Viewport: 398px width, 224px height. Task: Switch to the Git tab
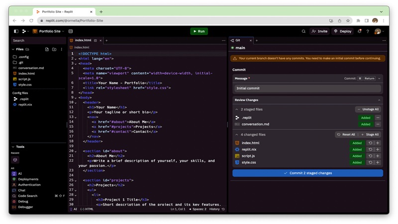[x=237, y=40]
